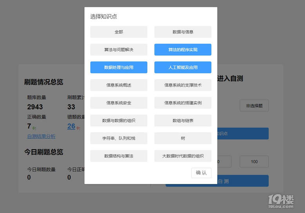305x213 pixels.
Task: Toggle the 大数据时代数据的组织 option
Action: coord(183,156)
